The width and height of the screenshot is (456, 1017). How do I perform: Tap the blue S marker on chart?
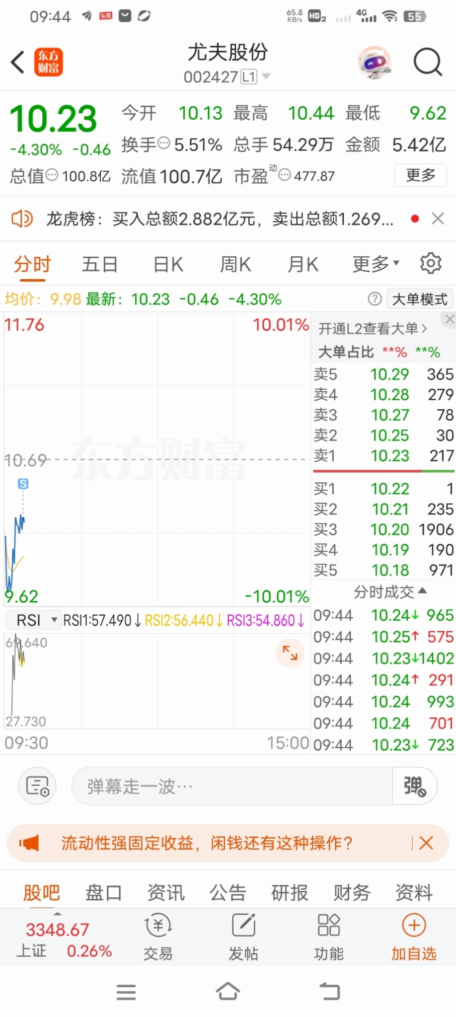pyautogui.click(x=23, y=484)
